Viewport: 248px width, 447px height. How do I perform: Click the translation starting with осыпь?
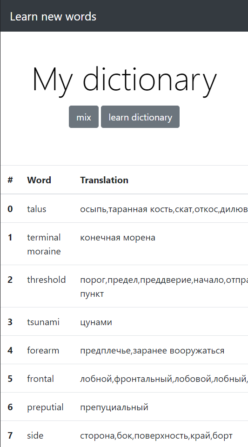click(x=164, y=209)
